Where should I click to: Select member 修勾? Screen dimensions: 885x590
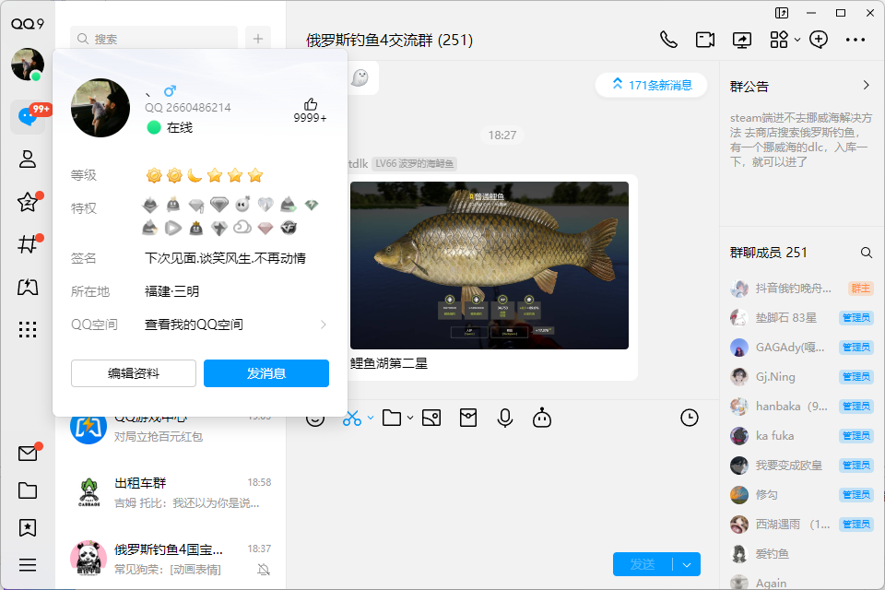(801, 494)
